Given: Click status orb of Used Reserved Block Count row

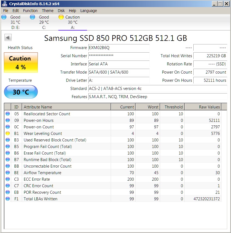Looking at the screenshot, I should pos(8,140).
